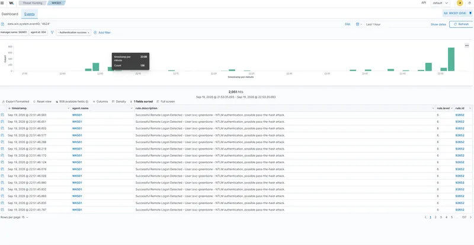Click the WKS01 breadcrumb
Image resolution: width=474 pixels, height=245 pixels.
[x=56, y=3]
